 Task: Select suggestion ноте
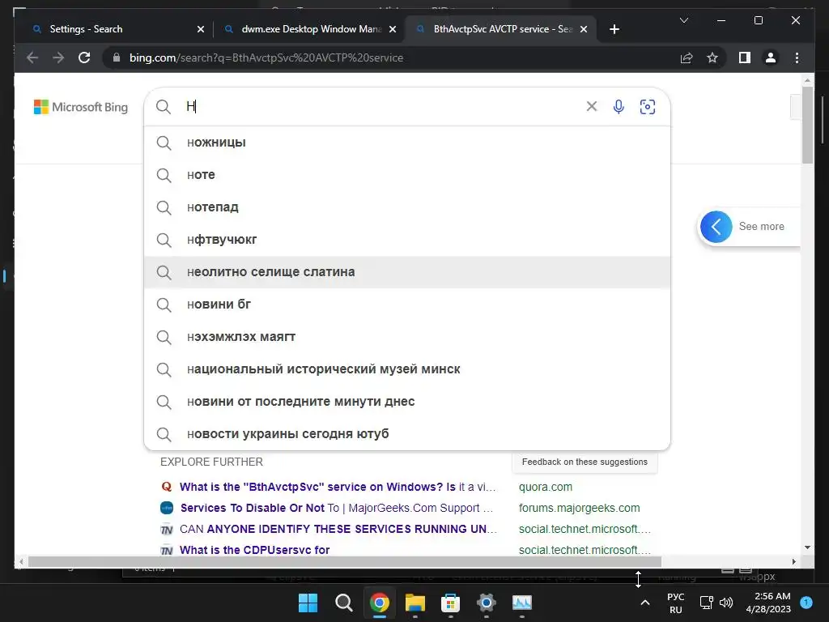point(407,175)
